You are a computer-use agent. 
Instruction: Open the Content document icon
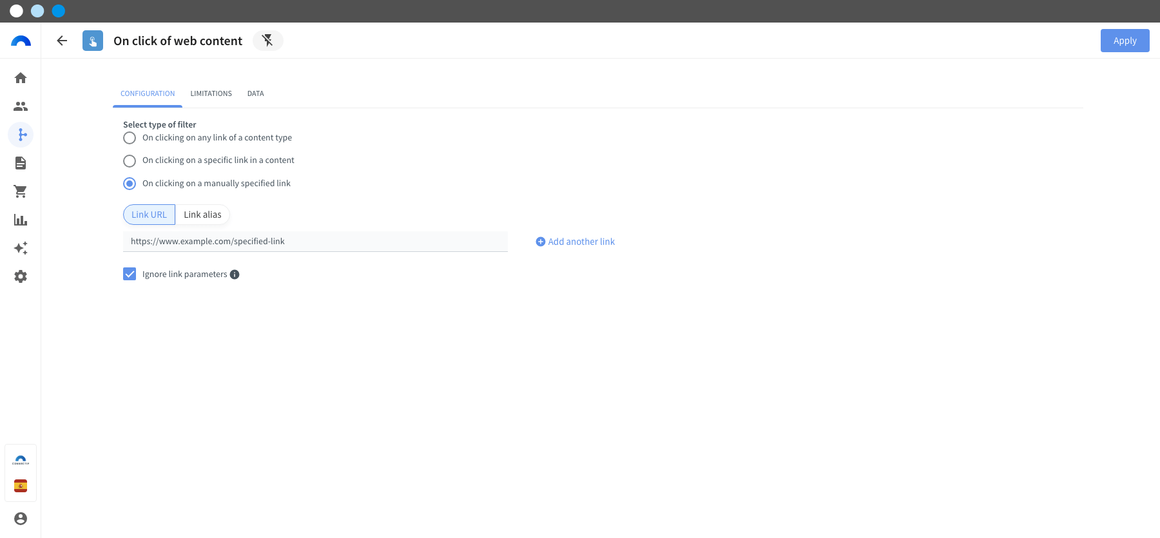(x=21, y=163)
